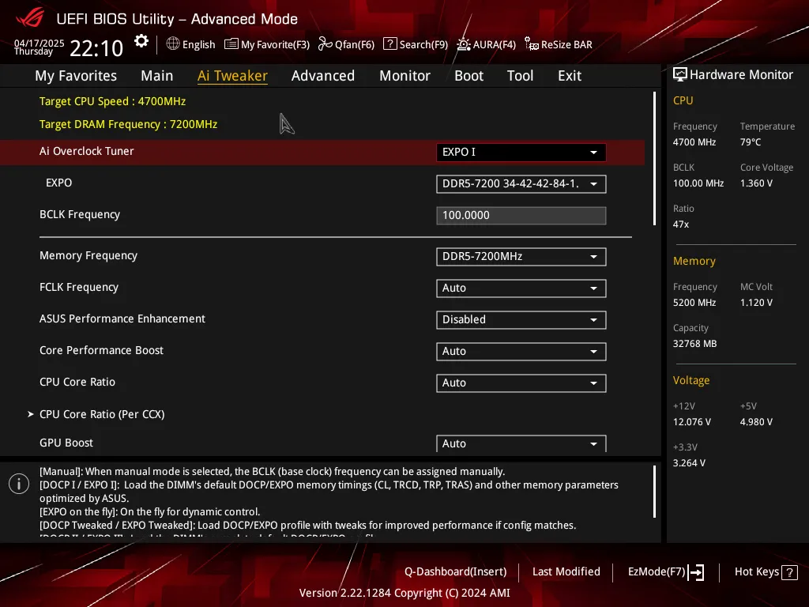Click the +3.3V 3.264 V reading
The width and height of the screenshot is (809, 607).
pos(689,463)
